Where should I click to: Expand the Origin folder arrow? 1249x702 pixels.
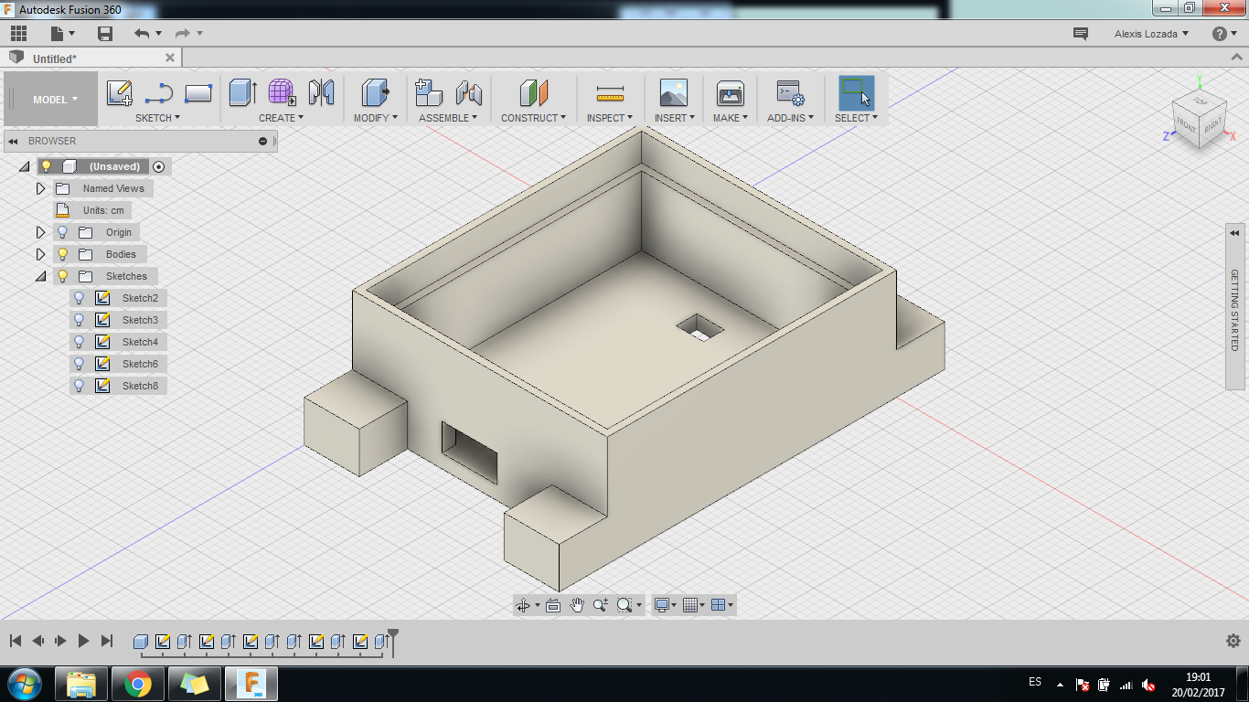(x=40, y=232)
